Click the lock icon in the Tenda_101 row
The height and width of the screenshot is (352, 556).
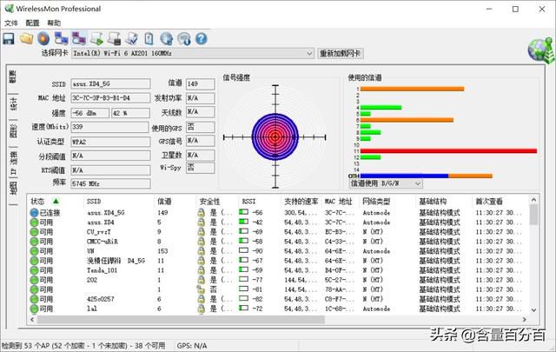point(201,270)
